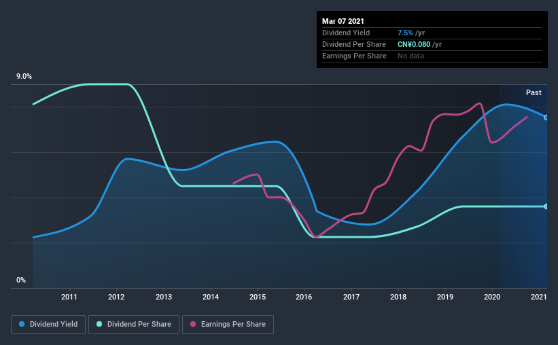The height and width of the screenshot is (345, 558).
Task: Click the 2013 x-axis label
Action: coord(164,297)
